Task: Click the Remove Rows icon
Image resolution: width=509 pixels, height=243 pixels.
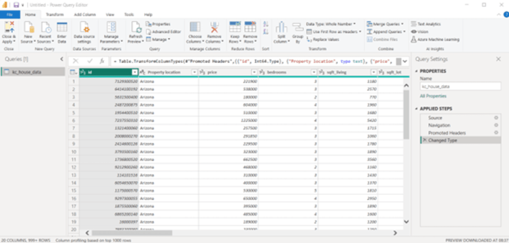Action: pos(250,28)
